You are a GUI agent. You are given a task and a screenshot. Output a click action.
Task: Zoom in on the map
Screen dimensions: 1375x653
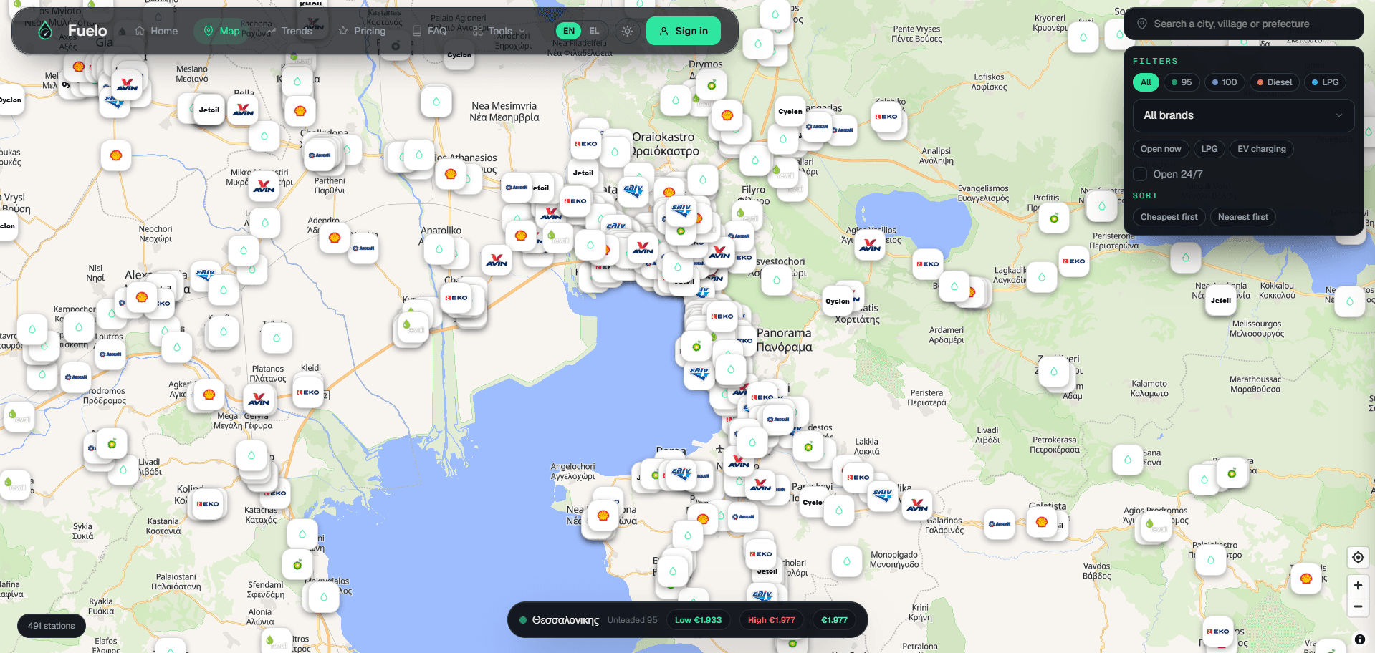point(1358,585)
